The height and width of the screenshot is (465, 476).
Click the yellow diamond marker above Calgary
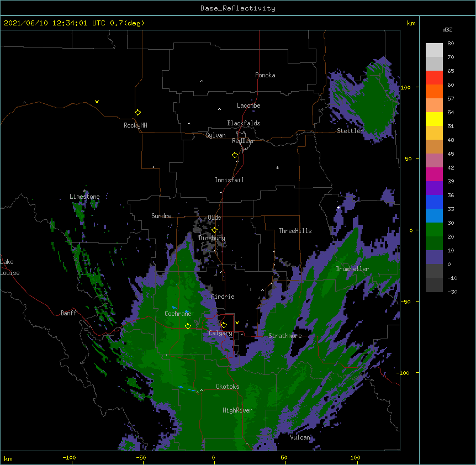coord(224,325)
